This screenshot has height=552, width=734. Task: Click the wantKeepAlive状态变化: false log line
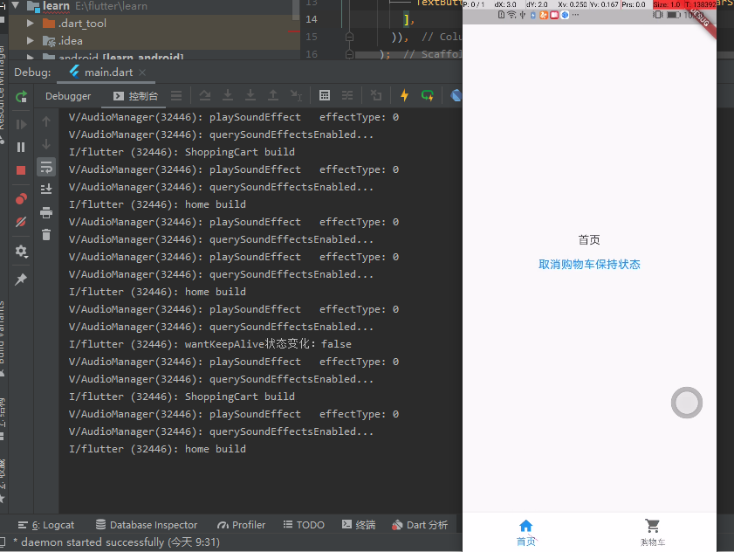pos(210,344)
